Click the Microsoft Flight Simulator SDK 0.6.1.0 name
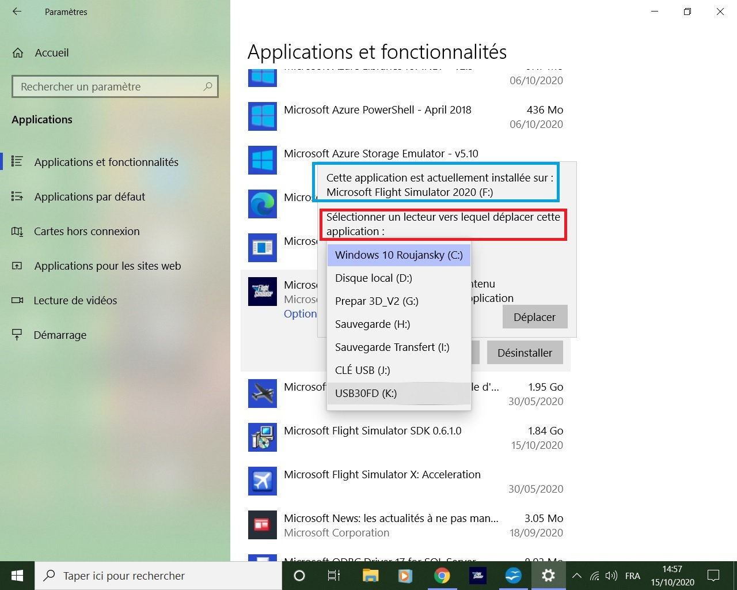Image resolution: width=737 pixels, height=590 pixels. (373, 430)
